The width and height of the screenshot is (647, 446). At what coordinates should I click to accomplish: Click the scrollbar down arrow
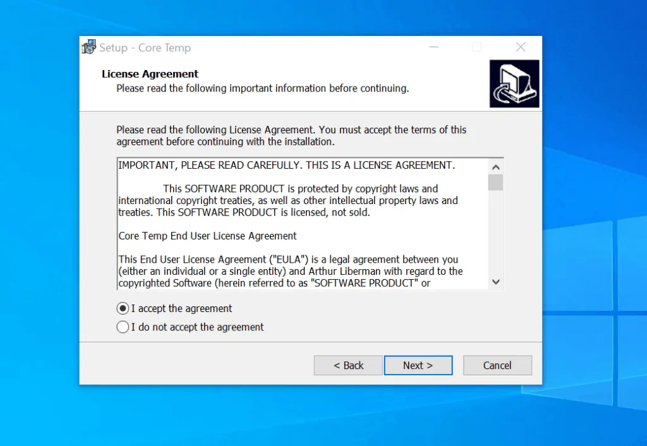[x=496, y=282]
